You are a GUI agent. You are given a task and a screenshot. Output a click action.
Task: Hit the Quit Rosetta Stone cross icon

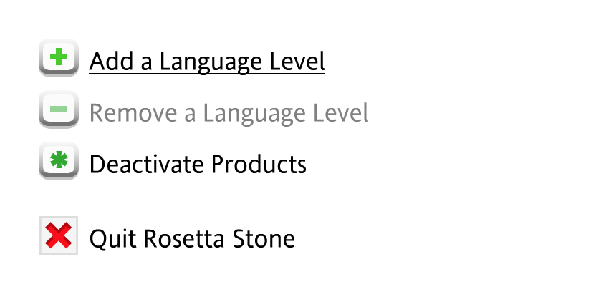(59, 235)
